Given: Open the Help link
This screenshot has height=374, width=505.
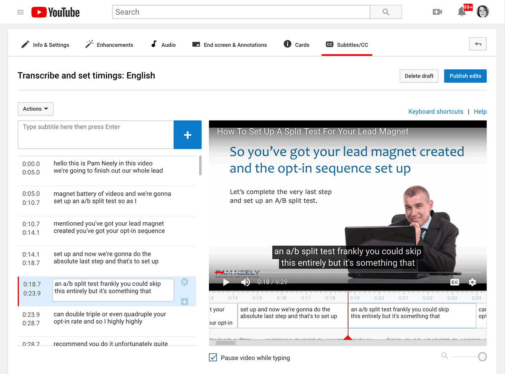Looking at the screenshot, I should click(480, 111).
